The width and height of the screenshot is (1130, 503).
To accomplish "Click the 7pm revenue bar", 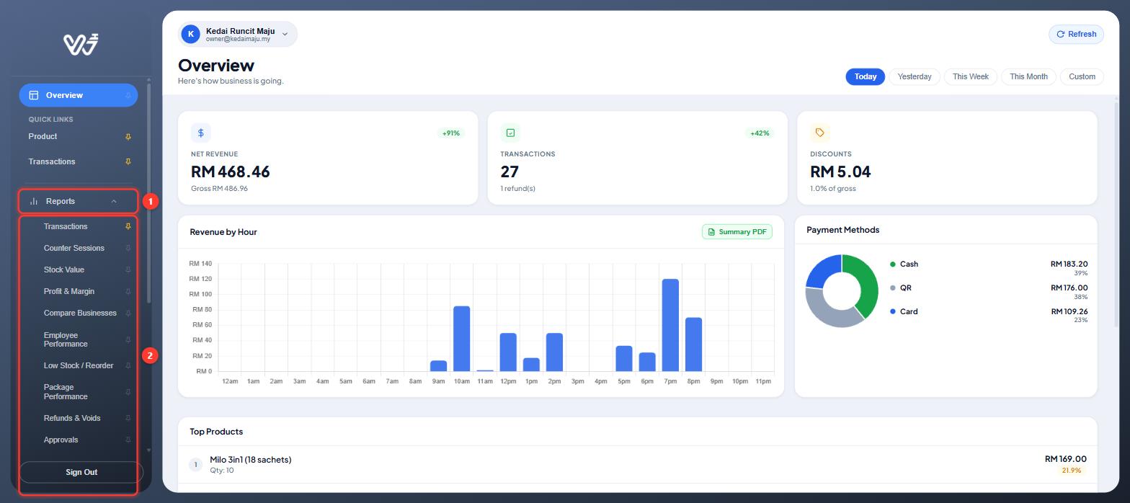I will pyautogui.click(x=670, y=325).
